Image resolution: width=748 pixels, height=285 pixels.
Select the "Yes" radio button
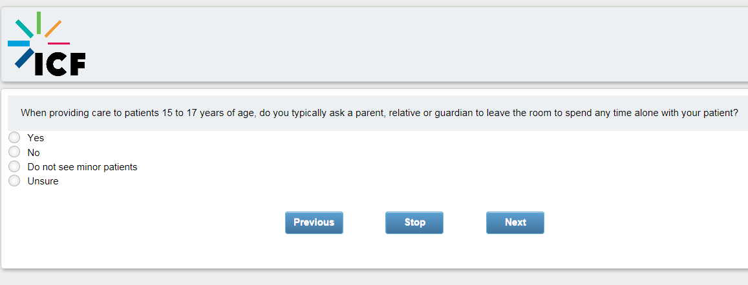point(14,137)
